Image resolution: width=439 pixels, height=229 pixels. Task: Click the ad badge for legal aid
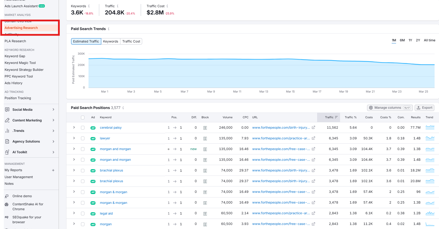coord(93,214)
